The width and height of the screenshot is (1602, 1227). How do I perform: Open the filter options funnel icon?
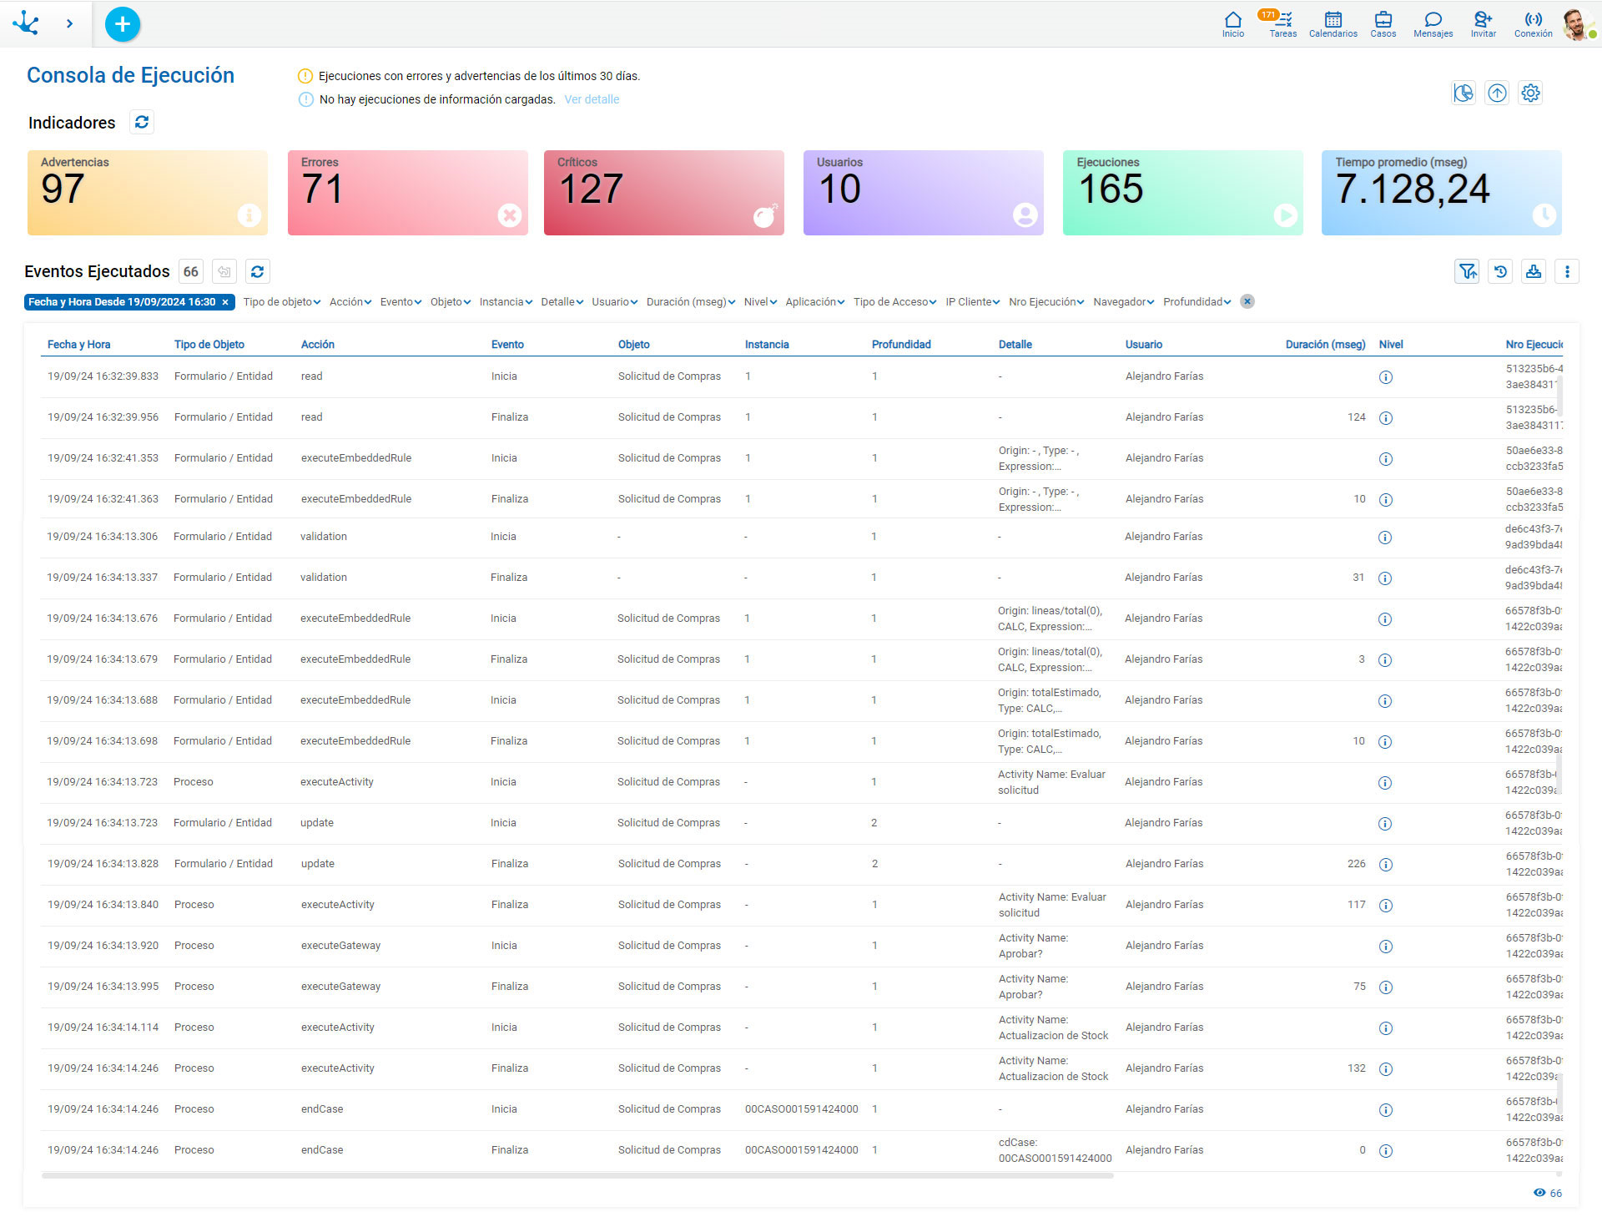pos(1467,271)
